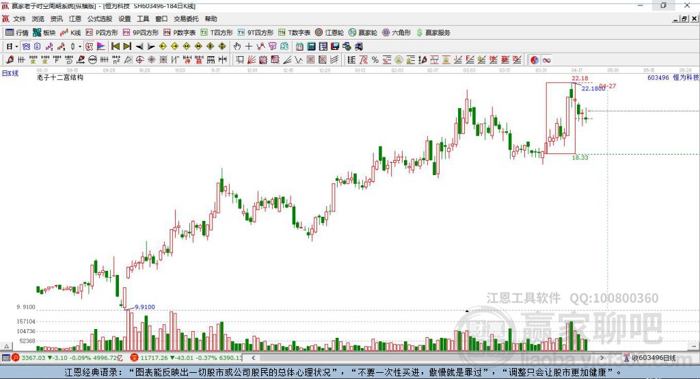700x379 pixels.
Task: Select the rectangle drawing tool icon
Action: point(240,60)
